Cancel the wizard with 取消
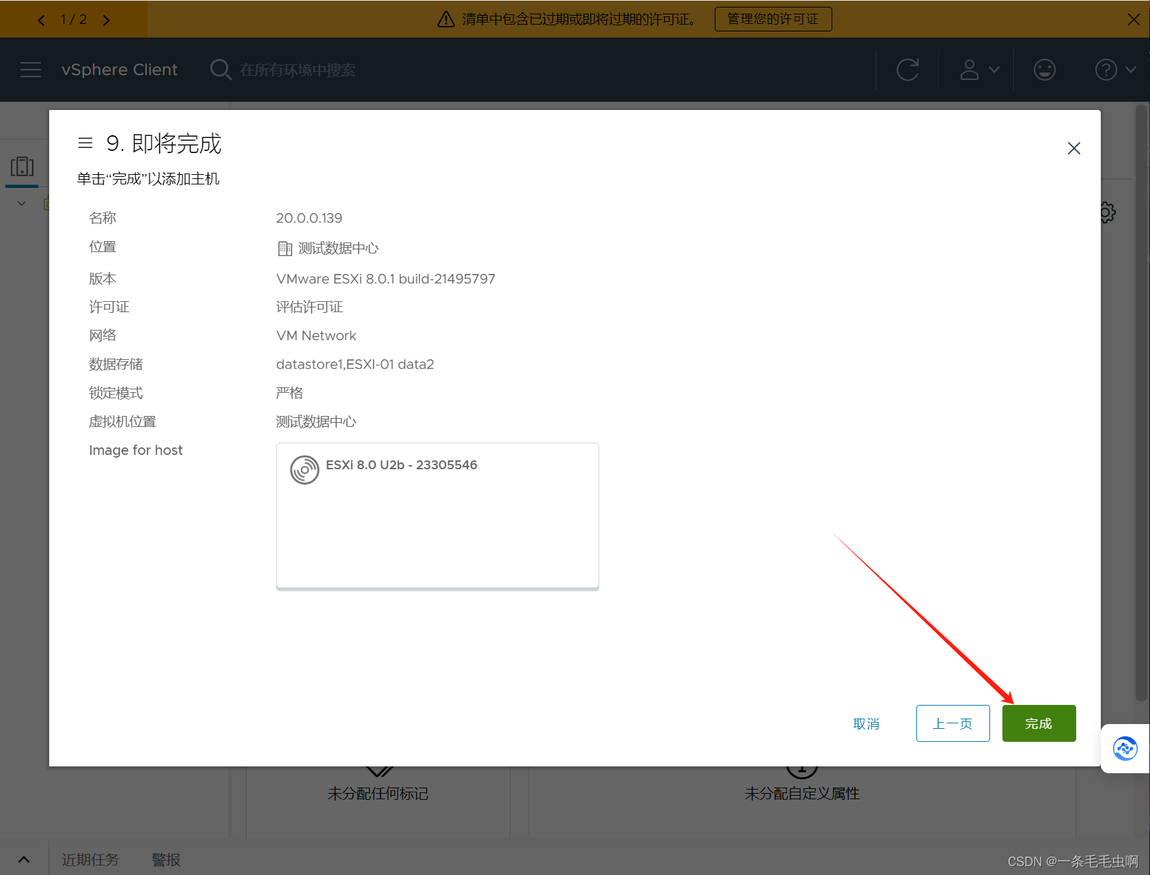Screen dimensions: 1150x875 866,724
